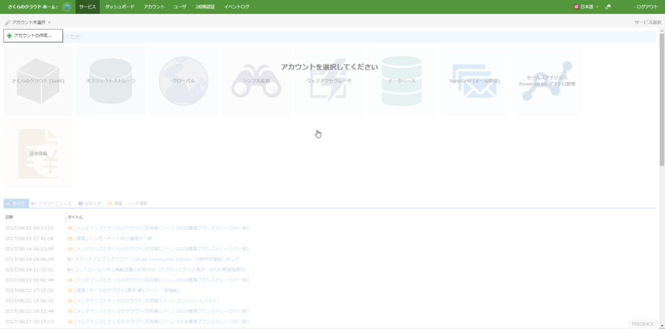665x329 pixels.
Task: Open [メンテナンス] 石狩第2ゾーン コントロールパネル news link
Action: click(x=146, y=300)
